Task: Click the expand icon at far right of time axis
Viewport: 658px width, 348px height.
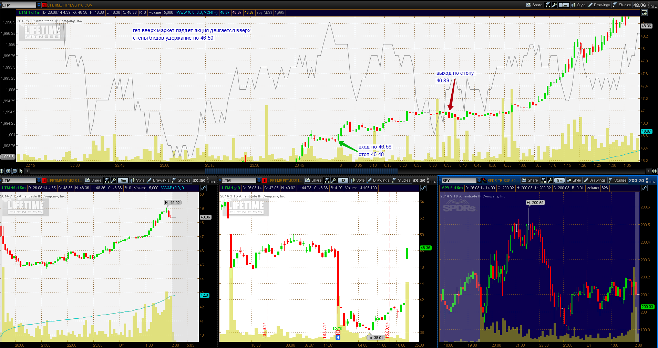Action: pyautogui.click(x=654, y=171)
